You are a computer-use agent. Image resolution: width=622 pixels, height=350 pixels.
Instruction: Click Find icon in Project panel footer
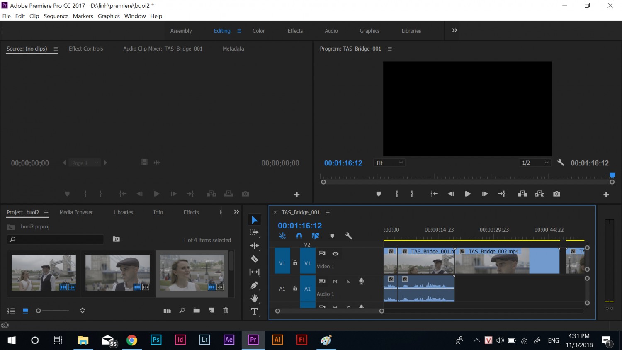click(x=182, y=310)
